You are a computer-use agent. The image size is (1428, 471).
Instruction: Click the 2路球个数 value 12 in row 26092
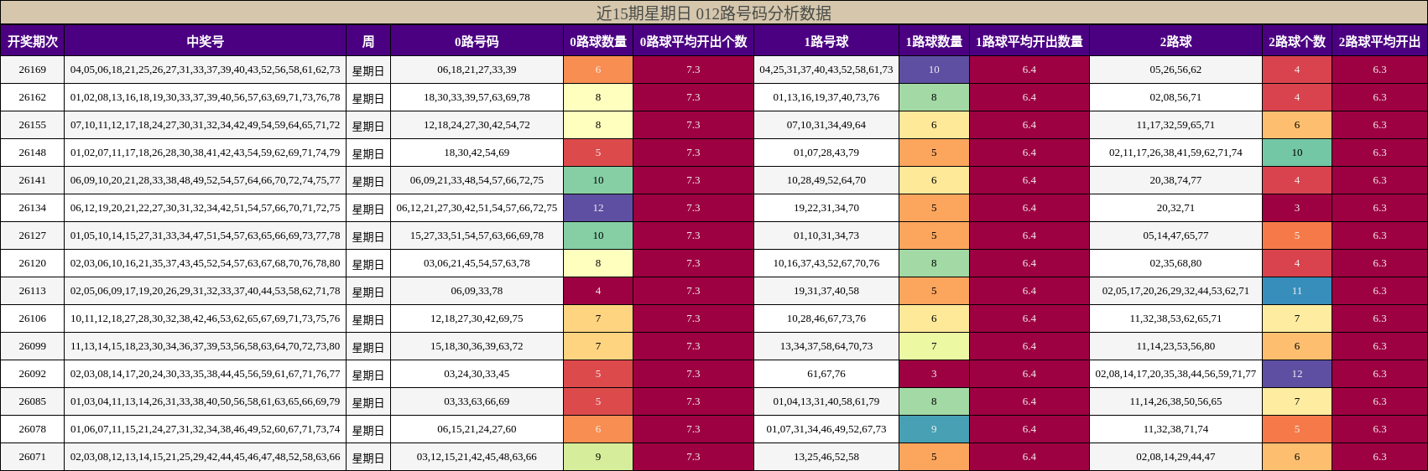point(1297,374)
